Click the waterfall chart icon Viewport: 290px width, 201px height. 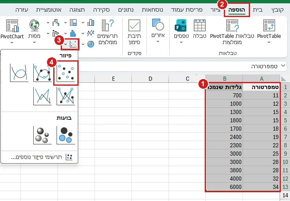pyautogui.click(x=56, y=22)
